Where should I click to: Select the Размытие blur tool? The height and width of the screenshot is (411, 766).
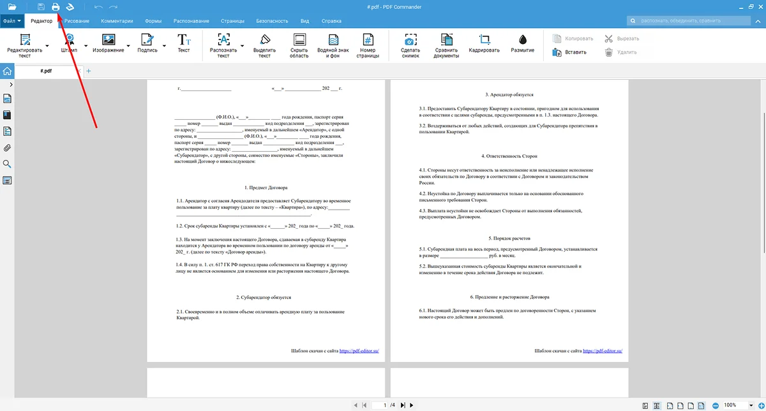(522, 43)
